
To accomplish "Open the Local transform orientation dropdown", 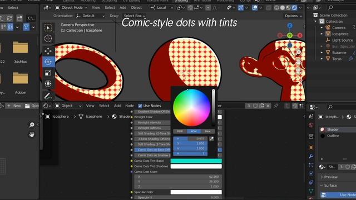I will [161, 8].
